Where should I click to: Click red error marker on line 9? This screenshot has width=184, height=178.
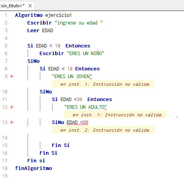tap(12, 77)
